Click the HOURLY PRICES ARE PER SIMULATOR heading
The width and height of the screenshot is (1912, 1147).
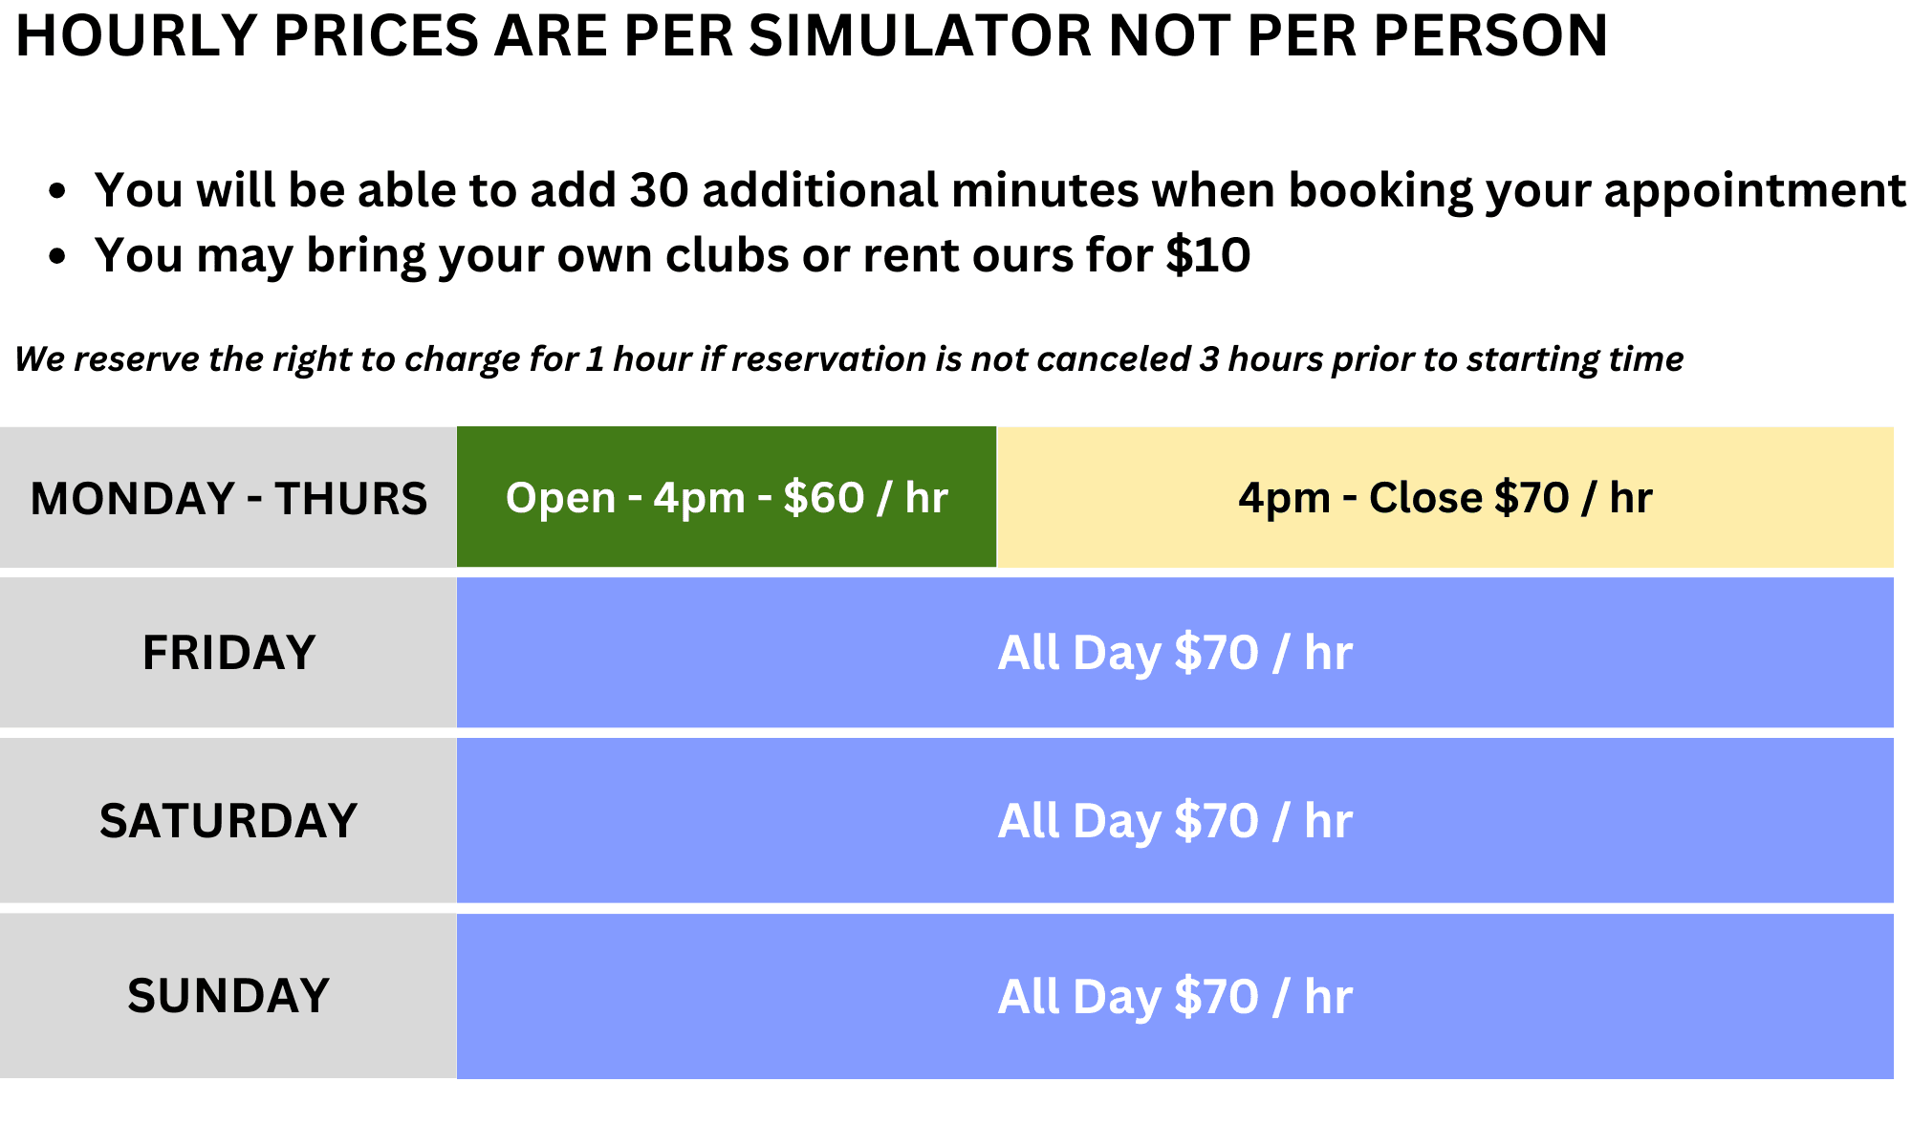[x=812, y=35]
